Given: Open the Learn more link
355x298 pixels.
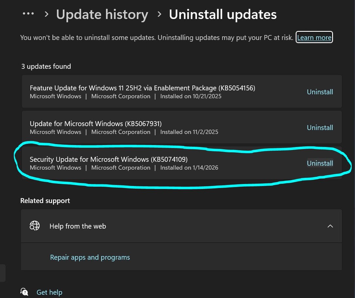Looking at the screenshot, I should 314,37.
